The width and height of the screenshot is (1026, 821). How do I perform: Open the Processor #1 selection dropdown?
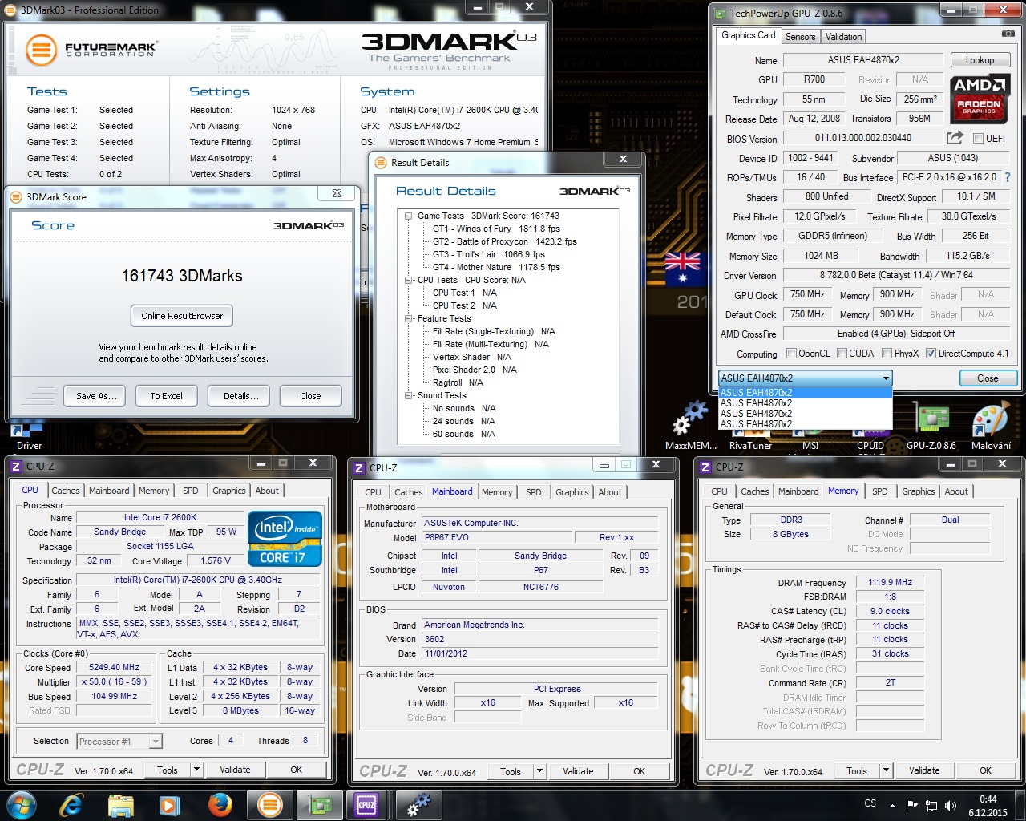(x=119, y=742)
